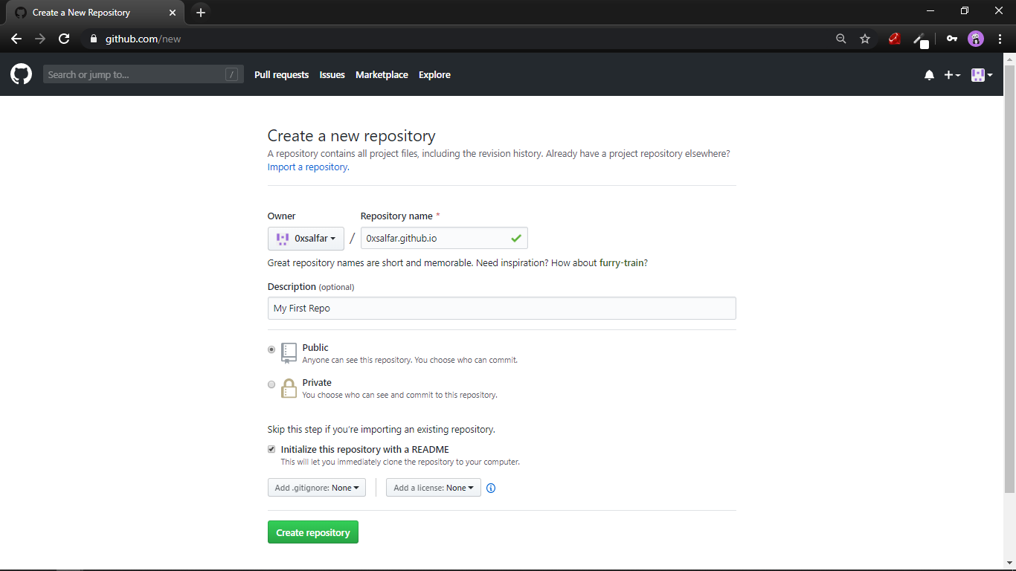Click the Initialize this repository with a README label
Image resolution: width=1016 pixels, height=571 pixels.
(365, 449)
